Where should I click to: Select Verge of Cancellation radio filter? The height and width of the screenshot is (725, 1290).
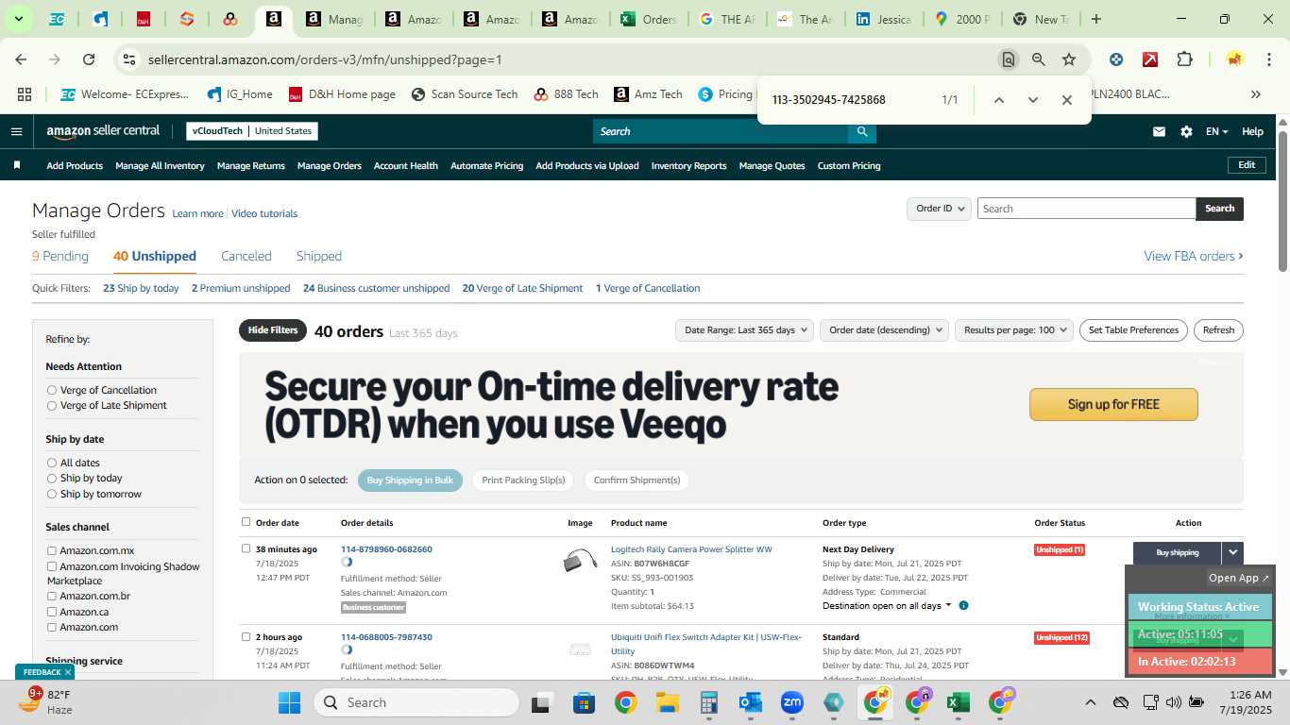[x=52, y=390]
